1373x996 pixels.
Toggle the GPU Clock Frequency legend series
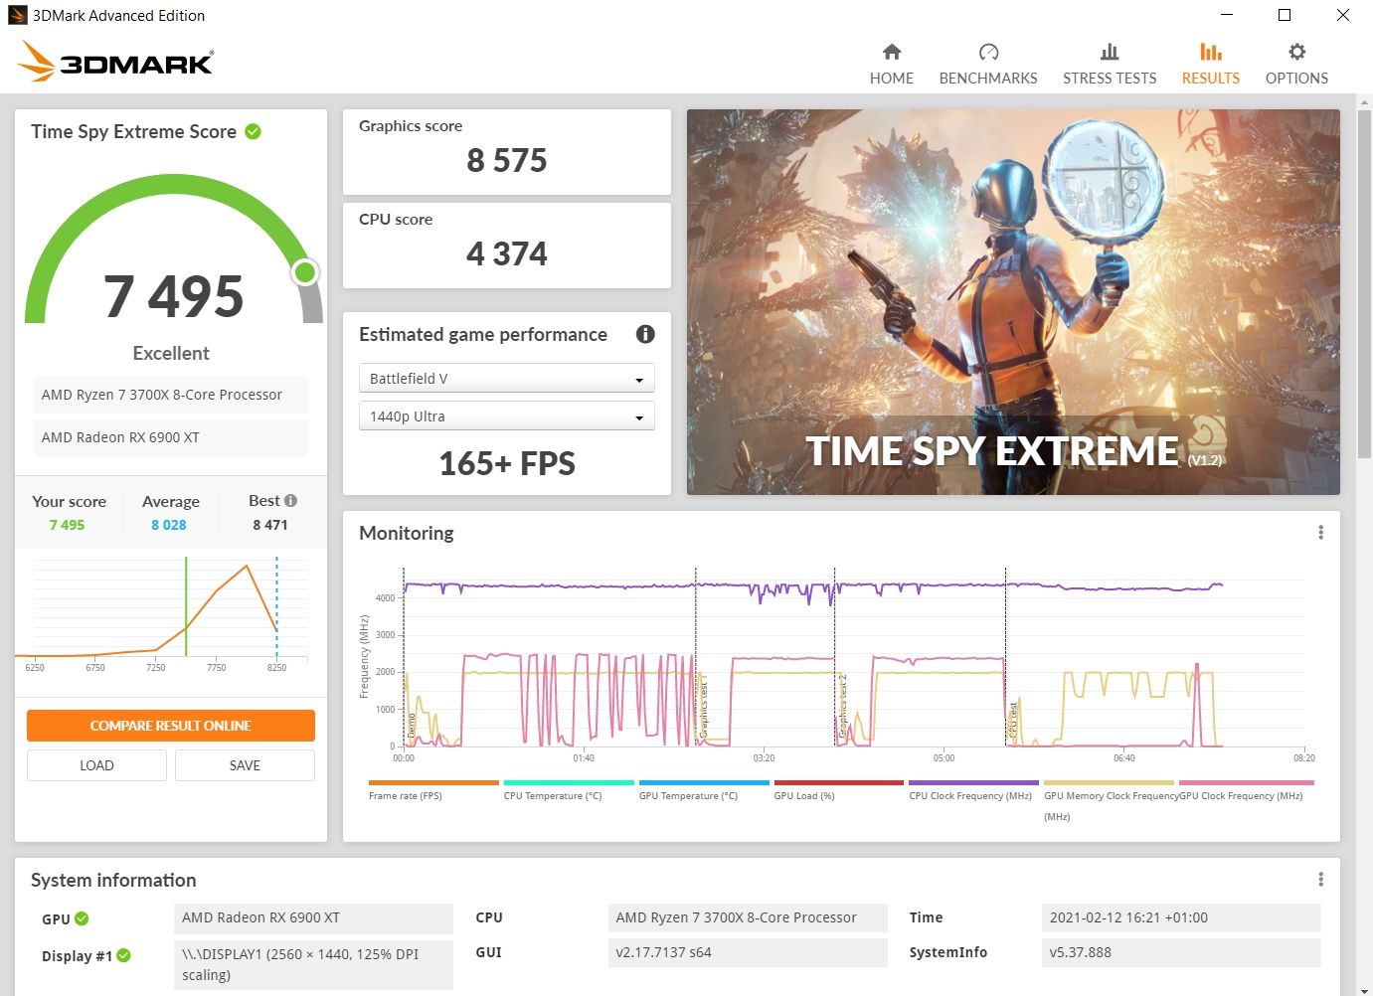coord(1247,790)
